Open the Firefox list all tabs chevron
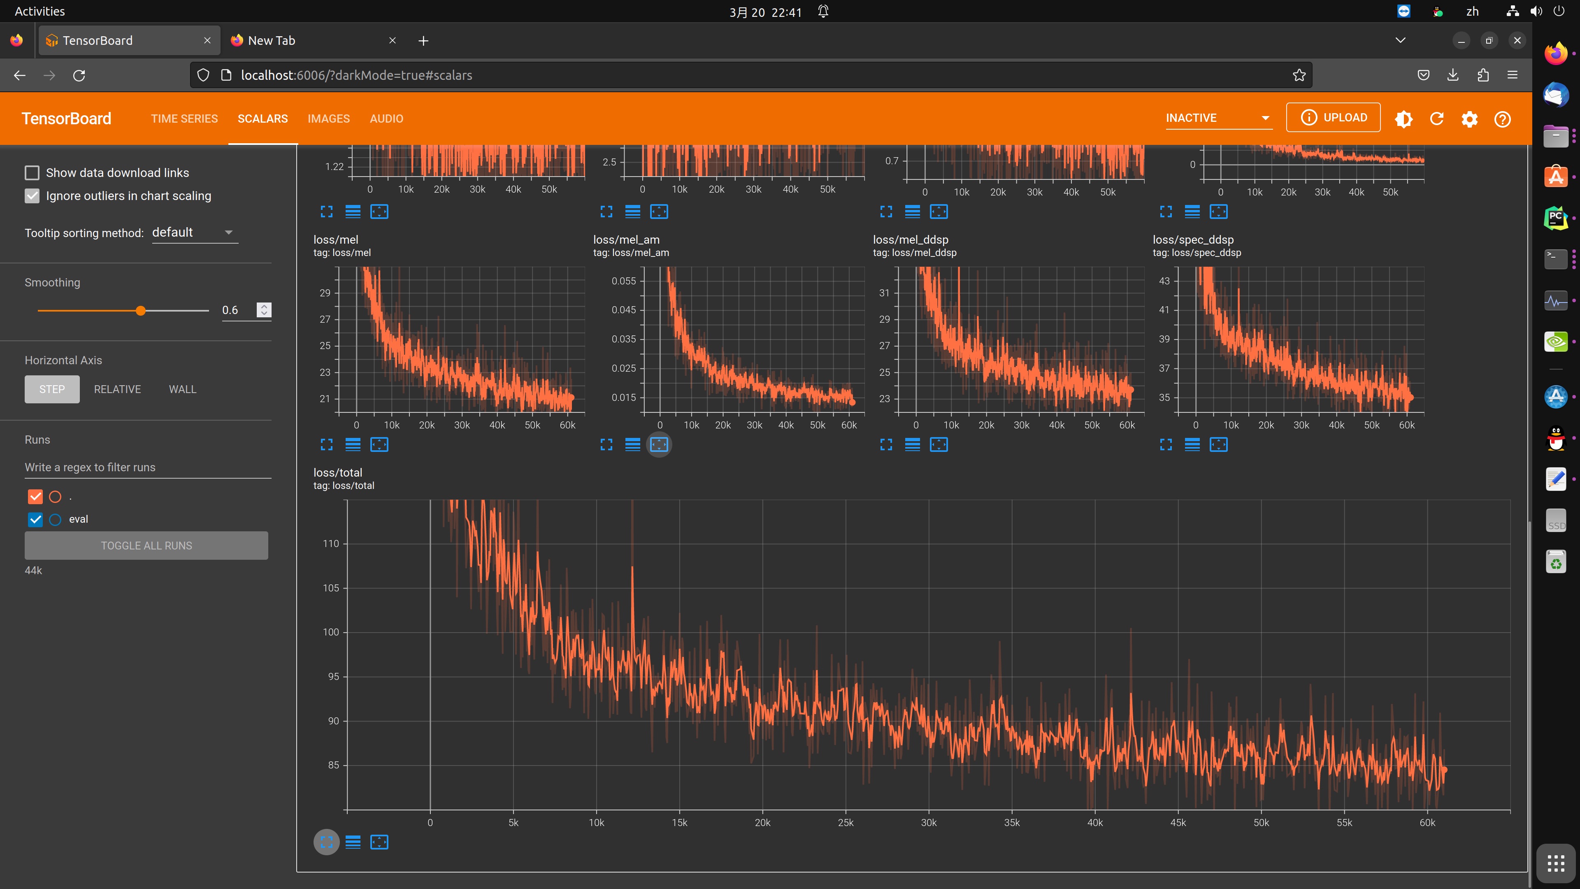Image resolution: width=1580 pixels, height=889 pixels. [x=1400, y=40]
